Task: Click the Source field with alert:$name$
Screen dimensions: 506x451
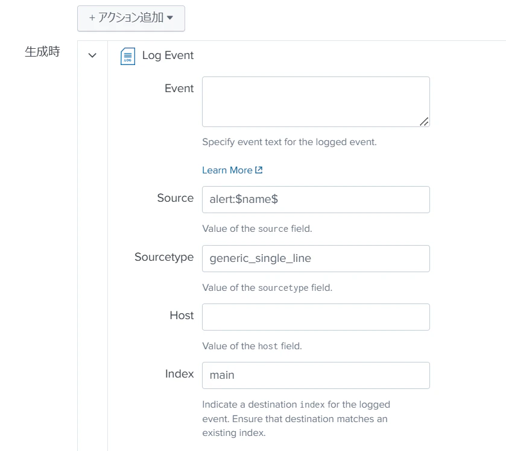Action: coord(315,199)
